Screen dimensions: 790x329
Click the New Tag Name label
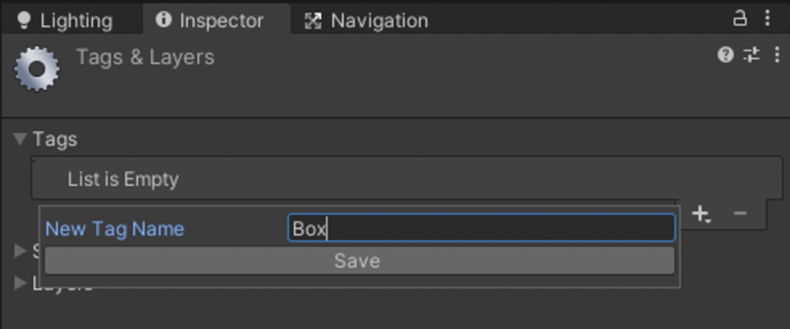click(x=114, y=229)
